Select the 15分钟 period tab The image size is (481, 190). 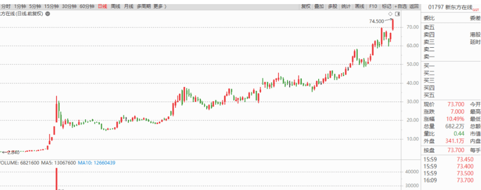[51, 6]
